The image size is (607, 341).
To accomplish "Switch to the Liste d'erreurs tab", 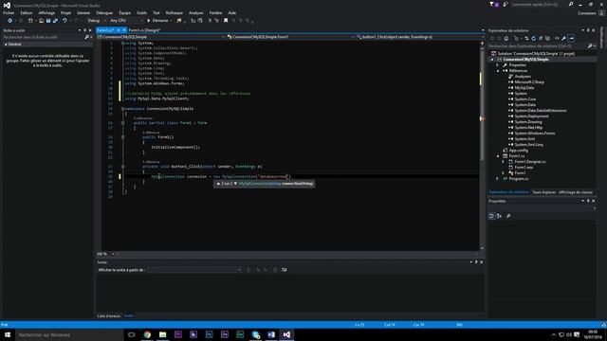I will (x=109, y=315).
